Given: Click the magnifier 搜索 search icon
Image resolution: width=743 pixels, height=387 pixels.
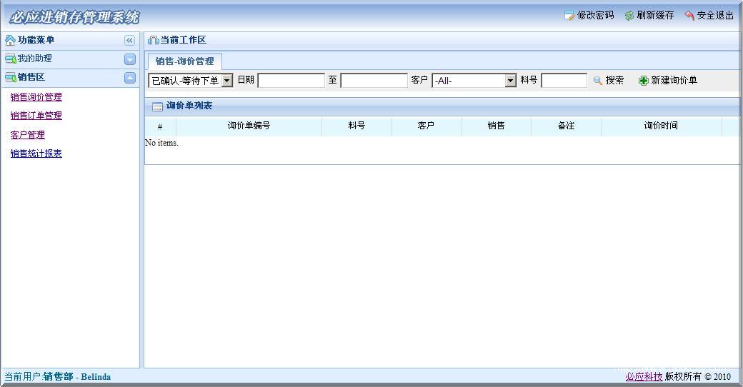Looking at the screenshot, I should point(598,81).
